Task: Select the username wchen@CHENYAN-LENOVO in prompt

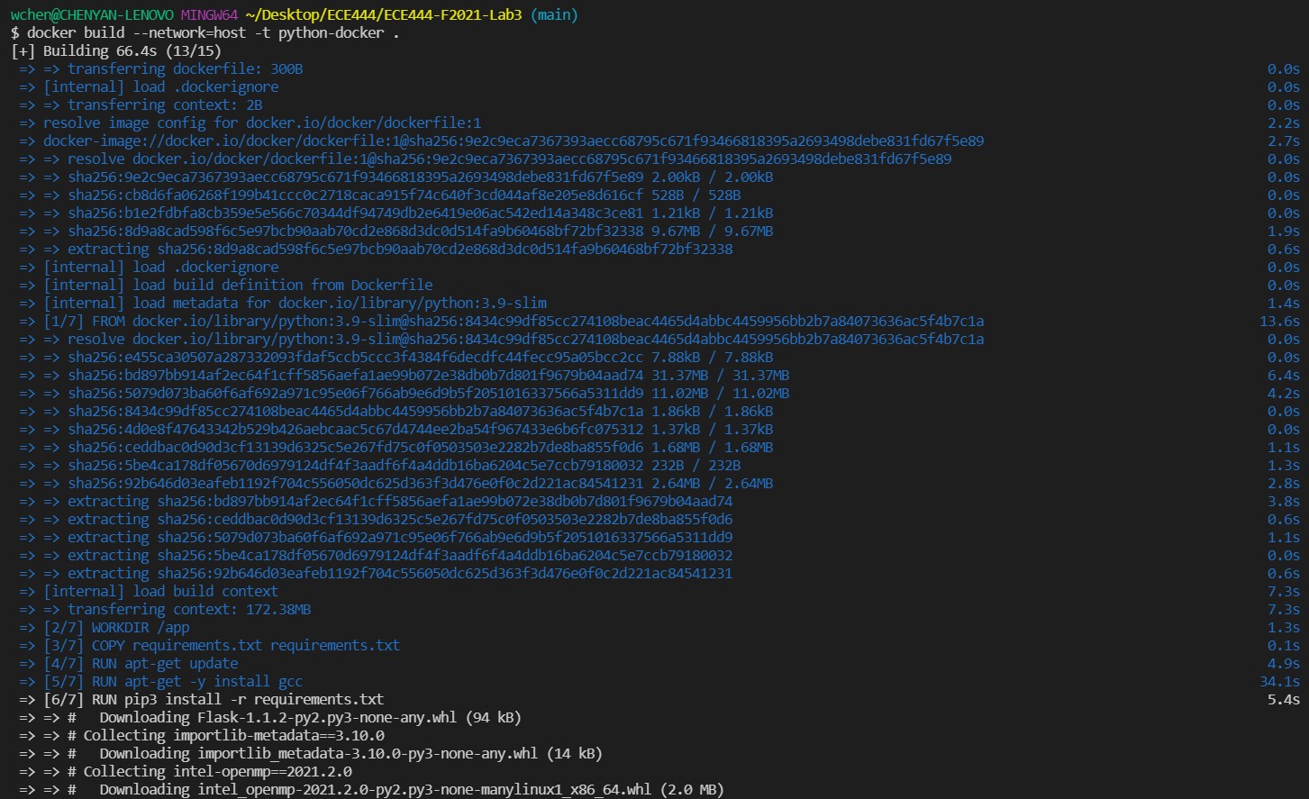Action: click(92, 15)
